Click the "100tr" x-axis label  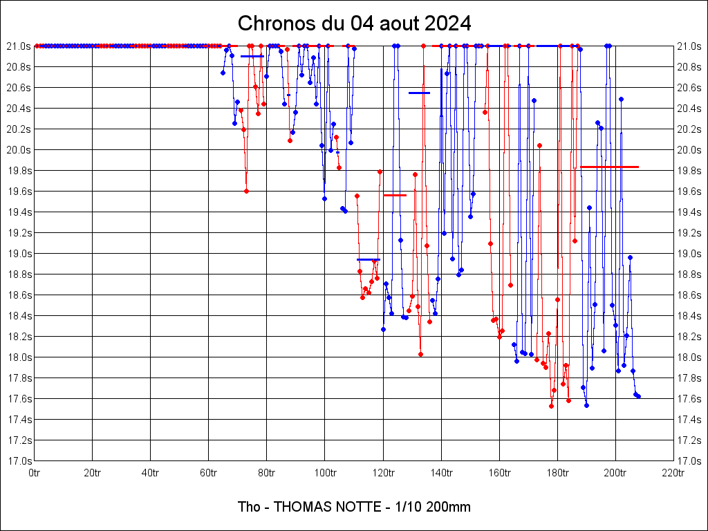[325, 473]
